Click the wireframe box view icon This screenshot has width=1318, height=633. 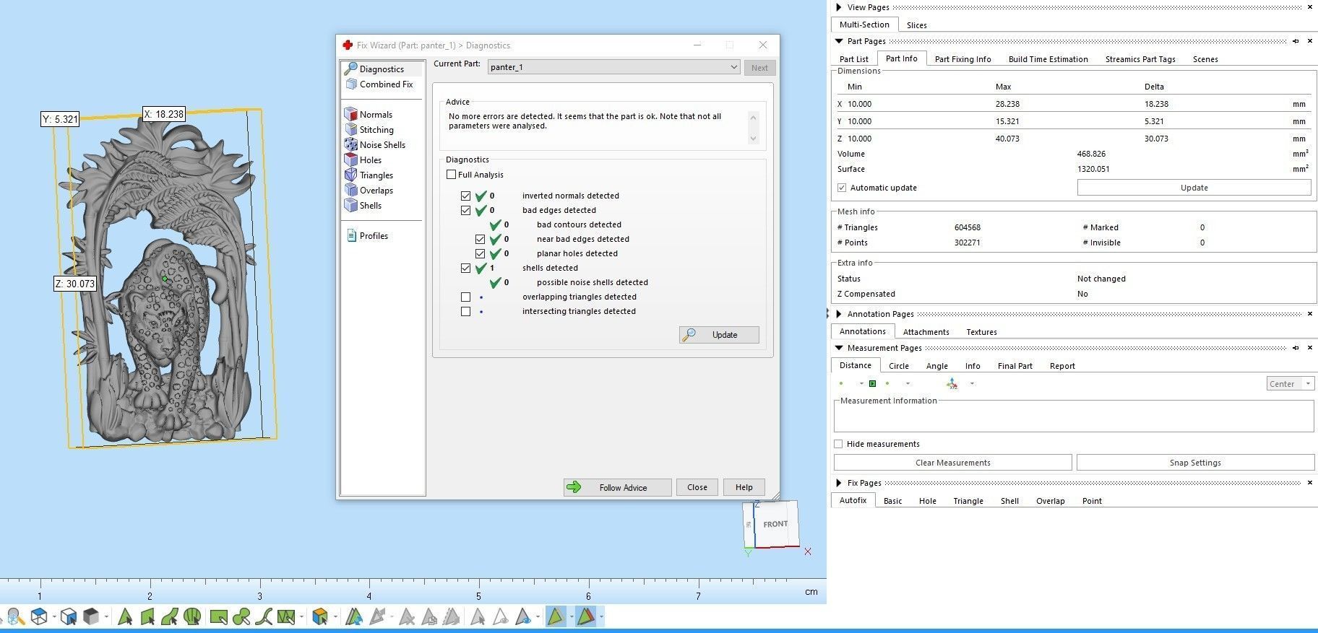(40, 616)
